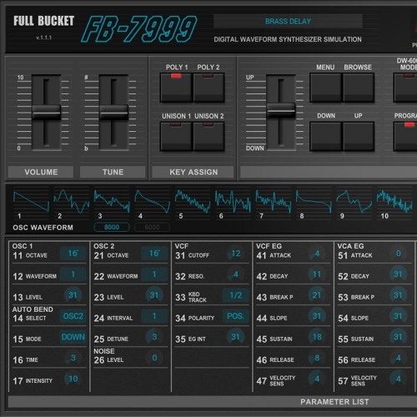The height and width of the screenshot is (417, 417).
Task: Click the Full Bucket brand logo
Action: point(43,21)
